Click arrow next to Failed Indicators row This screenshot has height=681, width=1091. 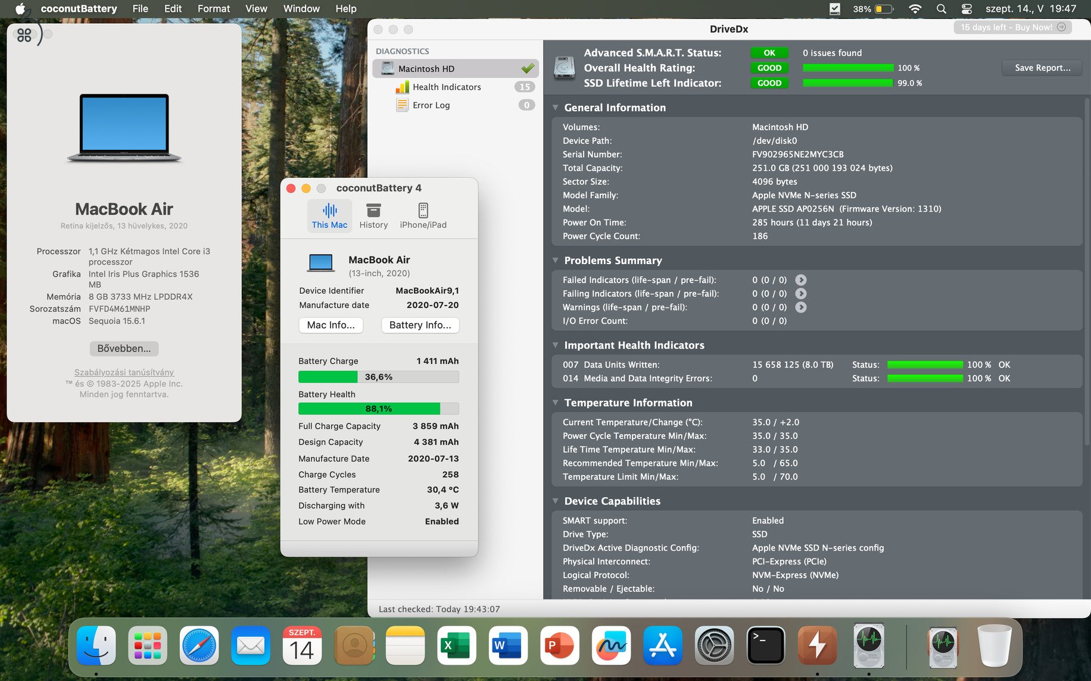tap(801, 280)
